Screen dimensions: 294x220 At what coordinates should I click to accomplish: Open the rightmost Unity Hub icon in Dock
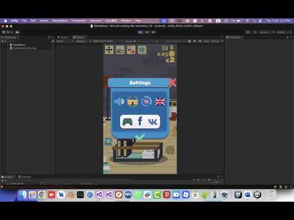tap(257, 195)
